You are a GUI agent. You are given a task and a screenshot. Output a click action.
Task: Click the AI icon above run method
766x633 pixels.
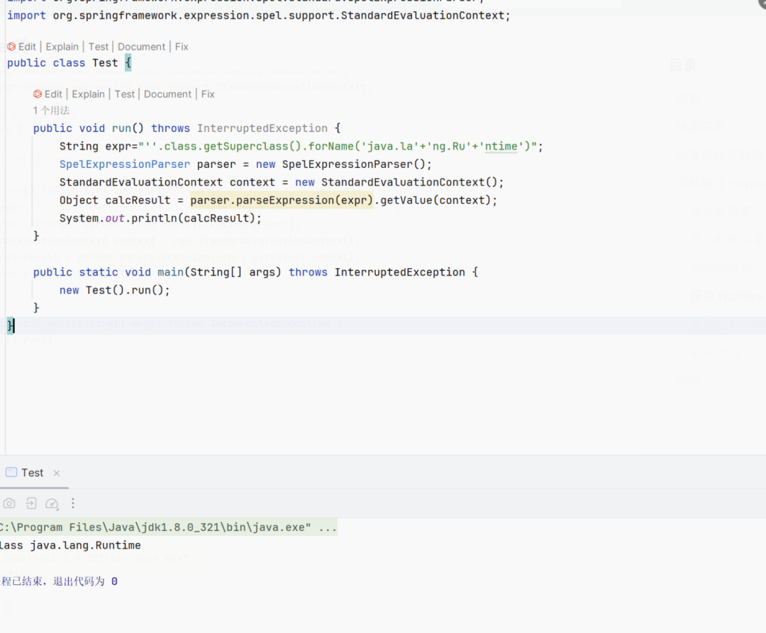38,94
